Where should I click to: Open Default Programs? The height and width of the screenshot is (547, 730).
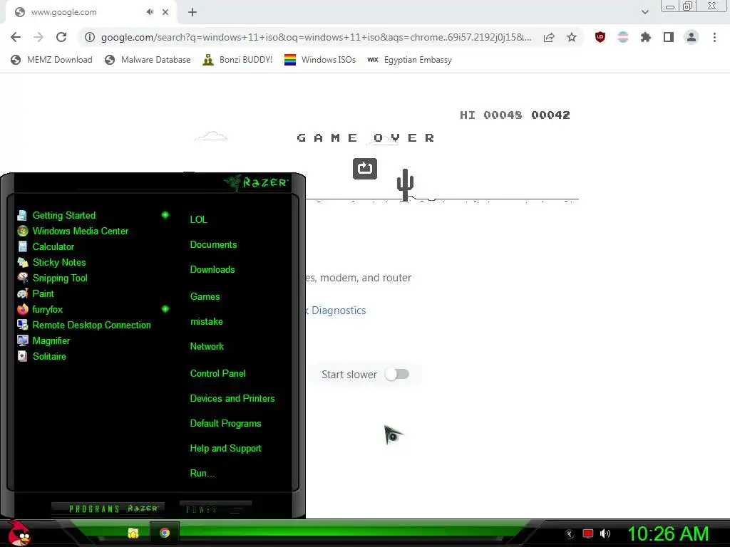(x=225, y=424)
